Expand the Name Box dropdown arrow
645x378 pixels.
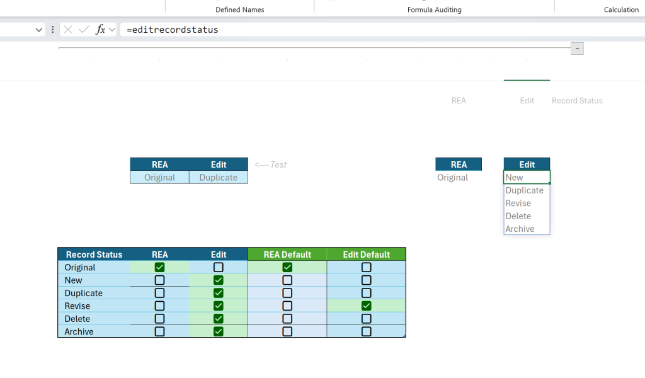pos(38,30)
